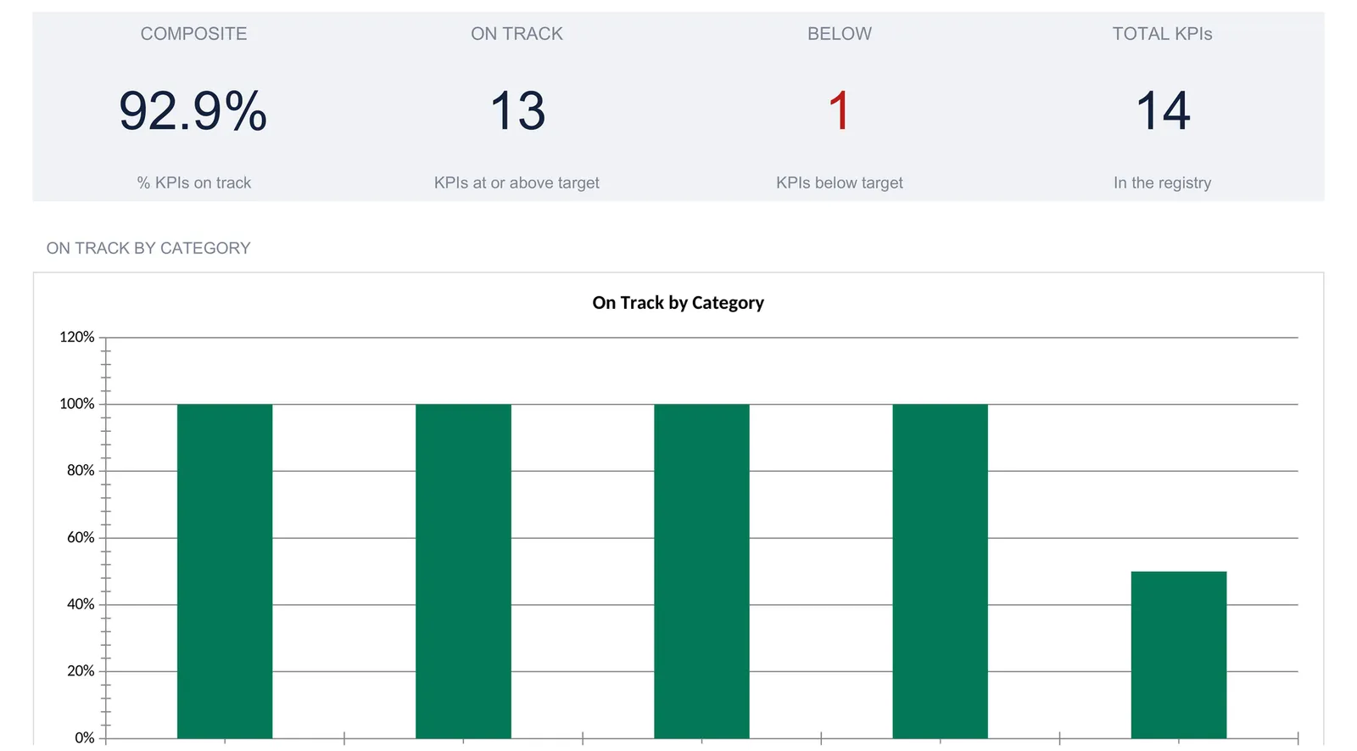The height and width of the screenshot is (751, 1357).
Task: Click the 100% y-axis label
Action: coord(77,404)
